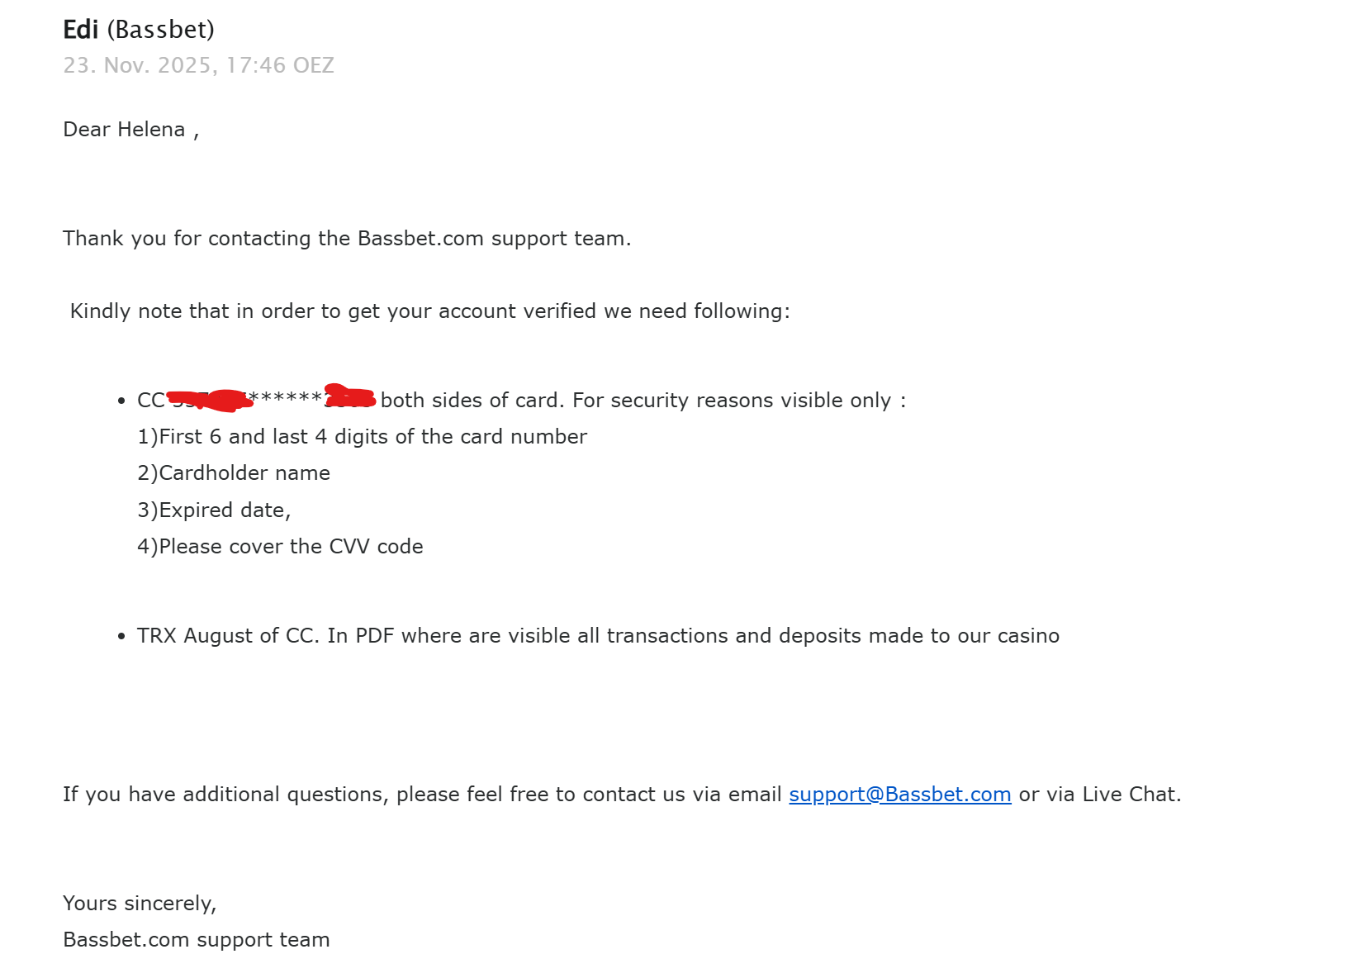1361x973 pixels.
Task: Click the Bassbet.com support team signature
Action: click(x=197, y=940)
